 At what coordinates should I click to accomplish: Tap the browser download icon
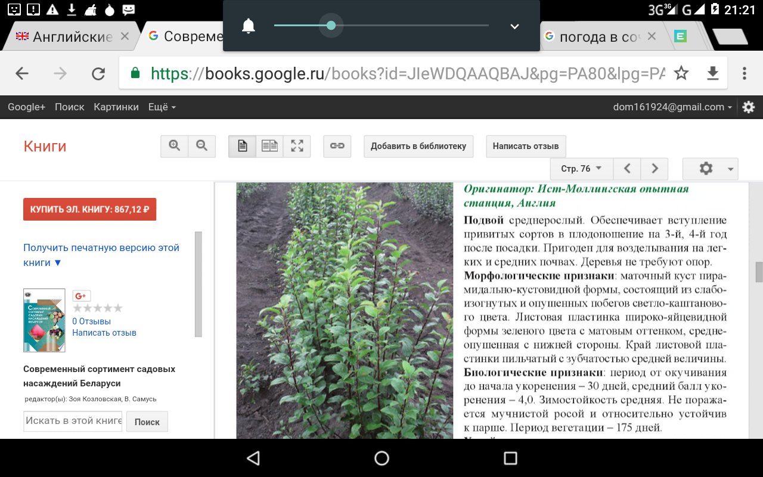tap(712, 73)
